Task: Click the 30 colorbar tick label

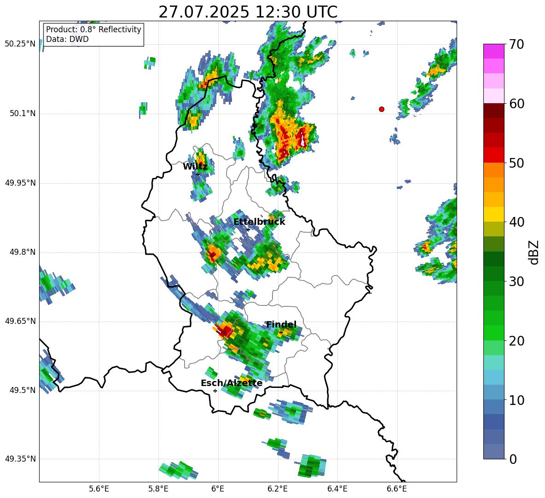Action: tap(516, 281)
